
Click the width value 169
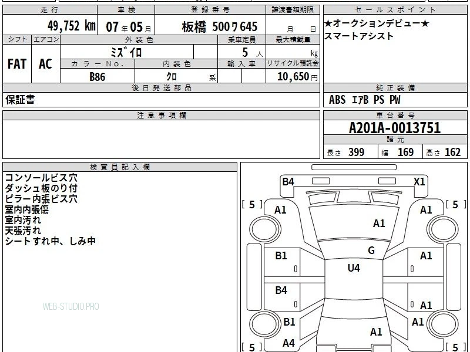point(405,153)
